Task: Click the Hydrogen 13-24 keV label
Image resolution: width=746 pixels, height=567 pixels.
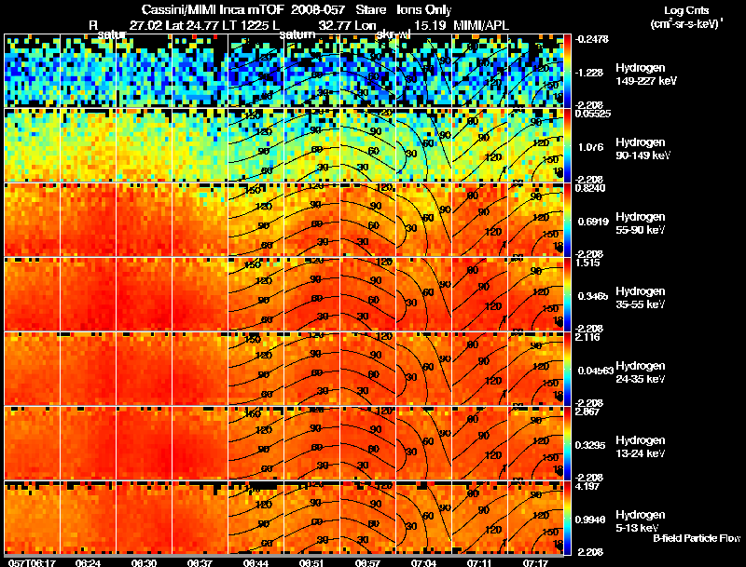Action: (x=641, y=447)
